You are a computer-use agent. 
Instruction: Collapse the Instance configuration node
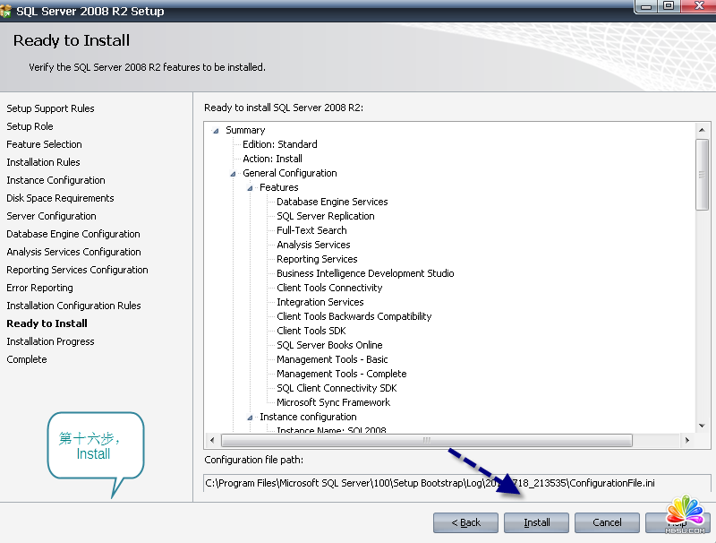coord(250,418)
